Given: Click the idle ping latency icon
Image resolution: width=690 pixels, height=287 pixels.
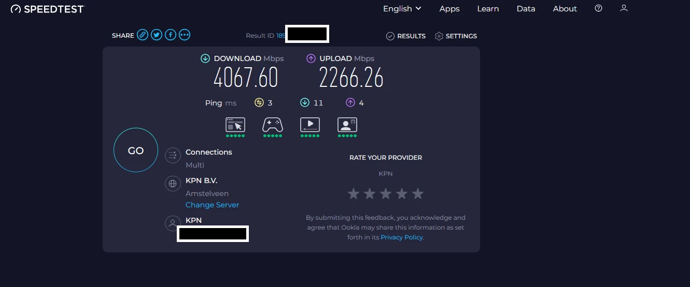Looking at the screenshot, I should click(259, 102).
